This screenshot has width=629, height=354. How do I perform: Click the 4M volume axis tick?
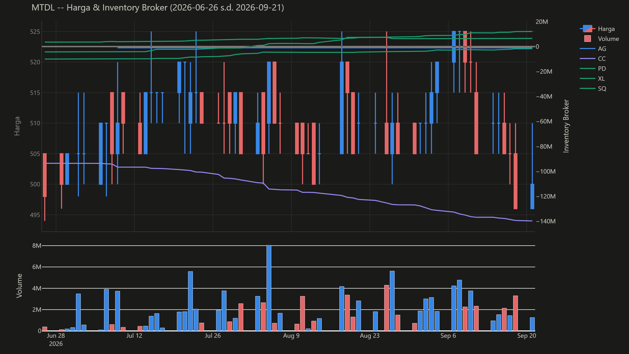[x=37, y=288]
